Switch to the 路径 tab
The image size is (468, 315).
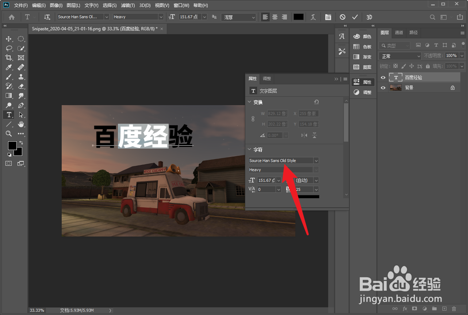tap(414, 32)
